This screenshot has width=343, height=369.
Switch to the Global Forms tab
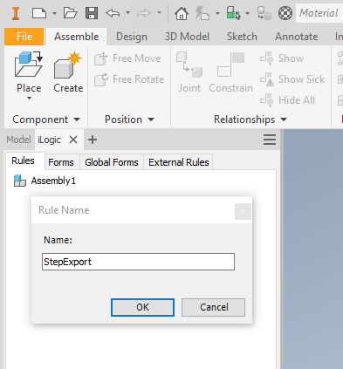click(112, 162)
